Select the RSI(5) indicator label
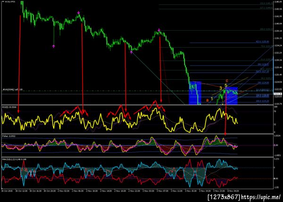The width and height of the screenshot is (283, 202). pos(9,107)
